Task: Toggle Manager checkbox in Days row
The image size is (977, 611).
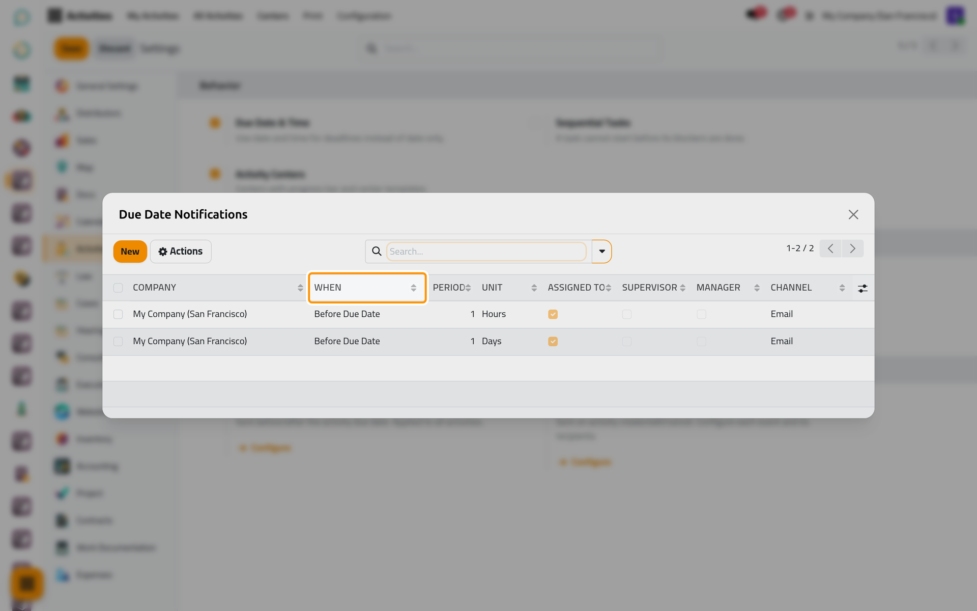Action: 701,341
